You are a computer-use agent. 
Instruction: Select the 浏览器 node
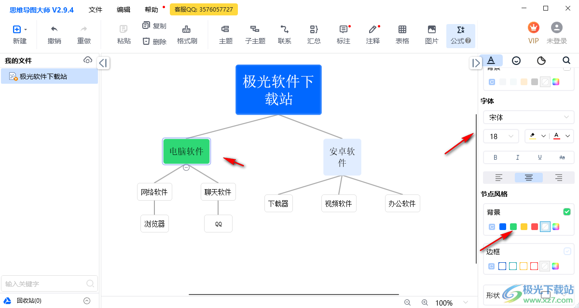coord(154,223)
